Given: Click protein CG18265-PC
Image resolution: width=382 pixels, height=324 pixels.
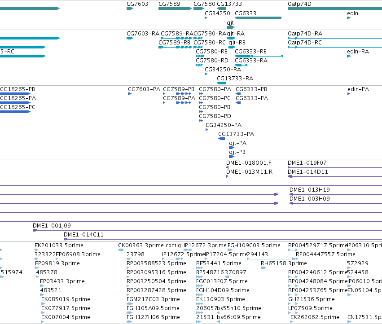Looking at the screenshot, I should (x=18, y=107).
